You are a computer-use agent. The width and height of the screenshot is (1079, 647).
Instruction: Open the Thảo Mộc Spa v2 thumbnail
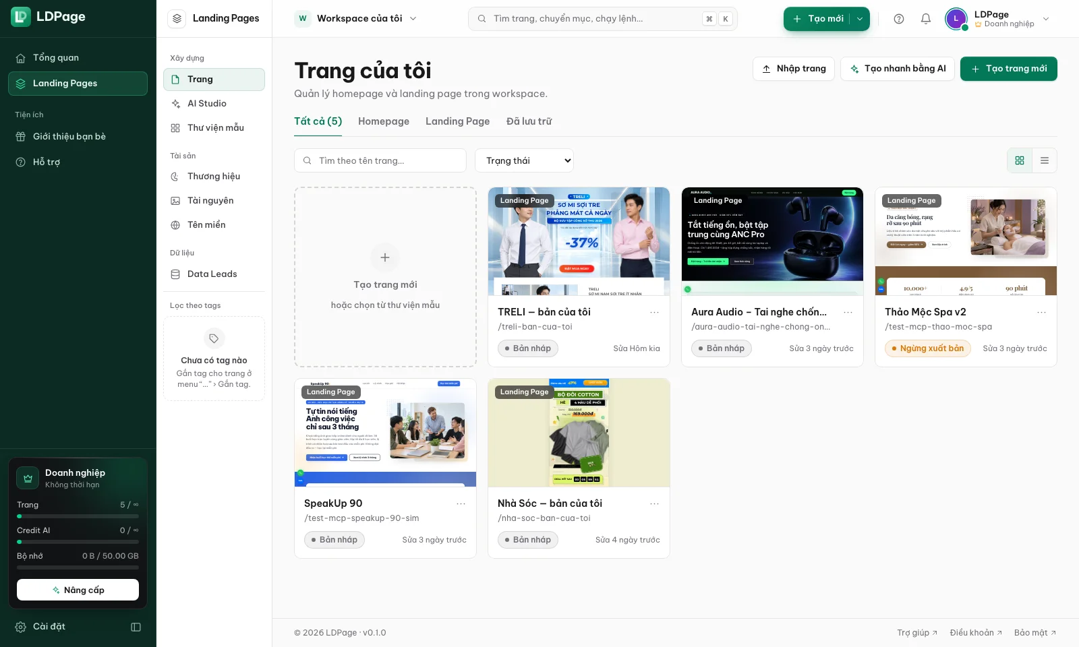[966, 241]
